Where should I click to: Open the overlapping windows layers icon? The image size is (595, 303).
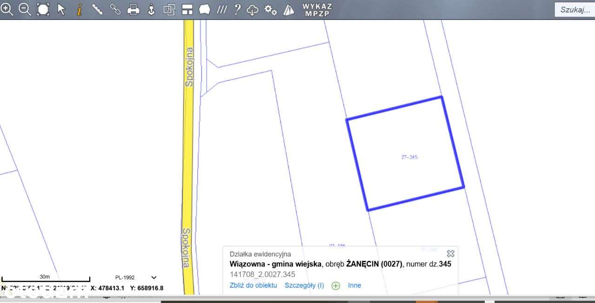click(x=169, y=9)
